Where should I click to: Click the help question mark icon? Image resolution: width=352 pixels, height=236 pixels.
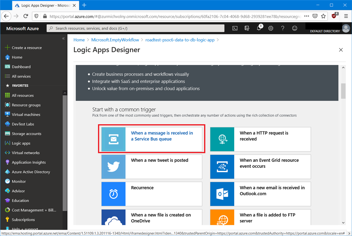coord(283,28)
